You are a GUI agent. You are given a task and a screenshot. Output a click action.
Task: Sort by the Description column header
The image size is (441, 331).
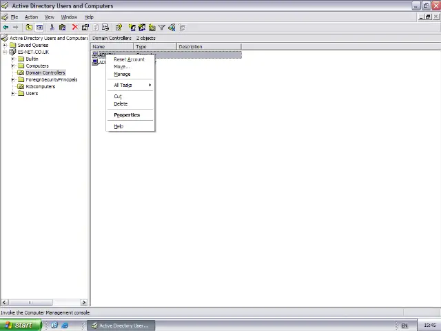209,47
